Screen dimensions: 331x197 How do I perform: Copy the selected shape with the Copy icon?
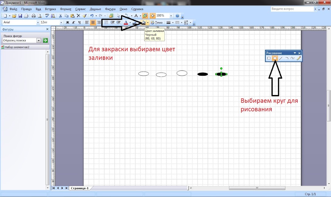66,16
